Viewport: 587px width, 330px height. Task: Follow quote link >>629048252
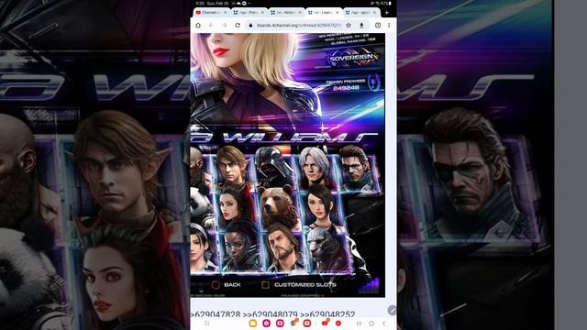(327, 314)
